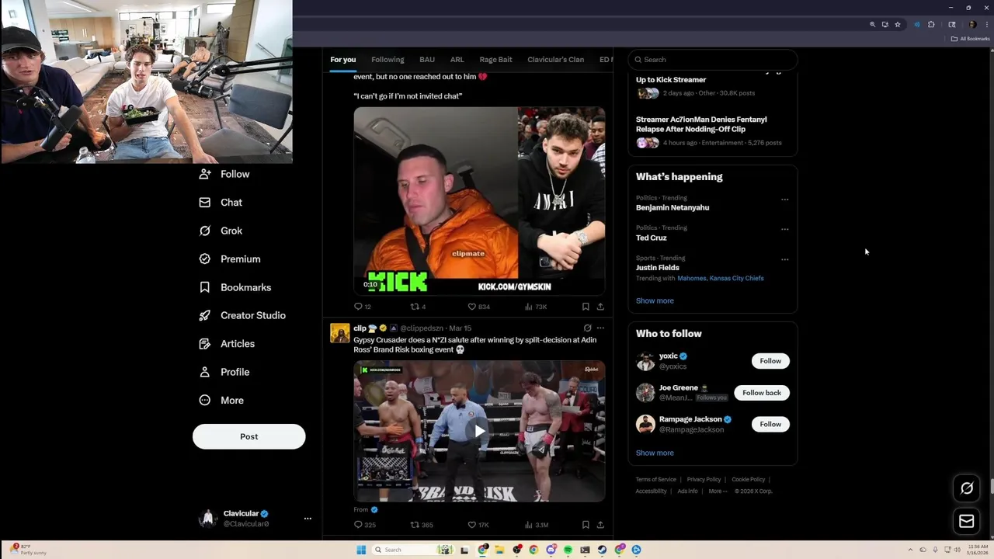The height and width of the screenshot is (559, 994).
Task: Click the X search field
Action: [x=713, y=60]
